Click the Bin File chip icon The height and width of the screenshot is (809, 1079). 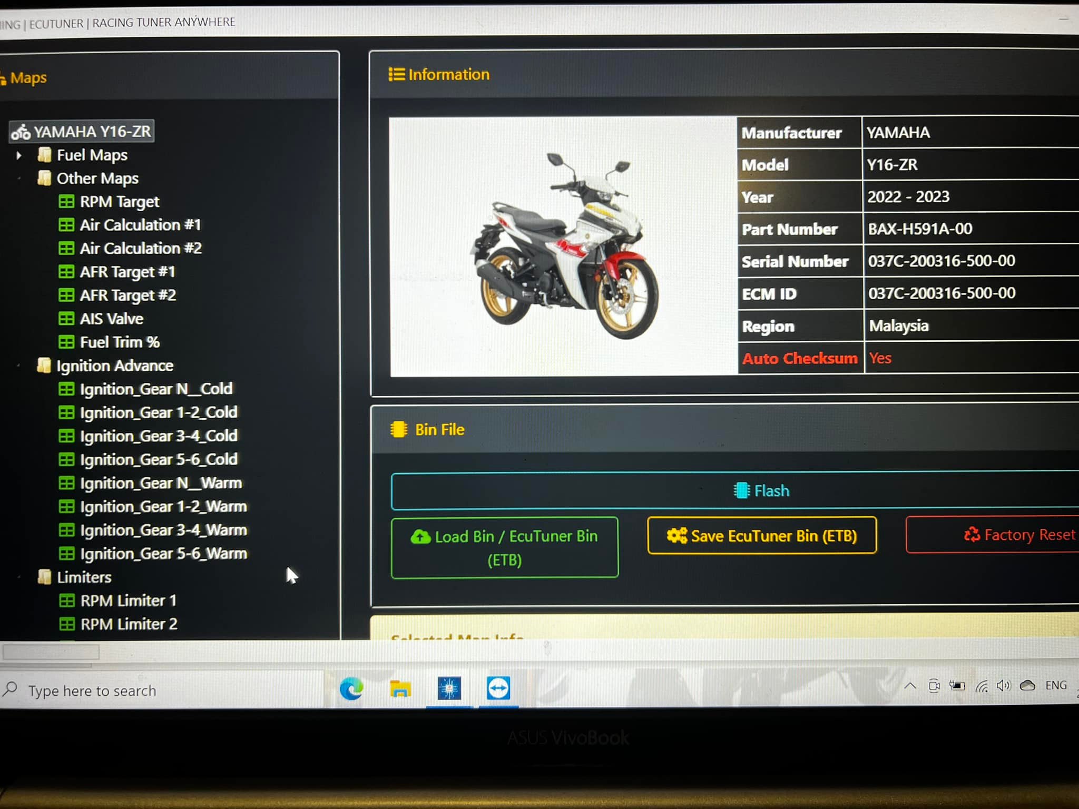(399, 429)
